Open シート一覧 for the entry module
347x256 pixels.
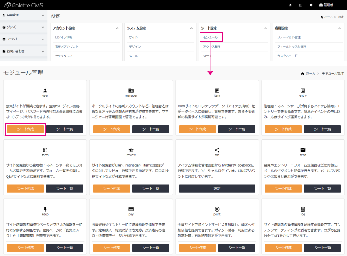pyautogui.click(x=322, y=129)
